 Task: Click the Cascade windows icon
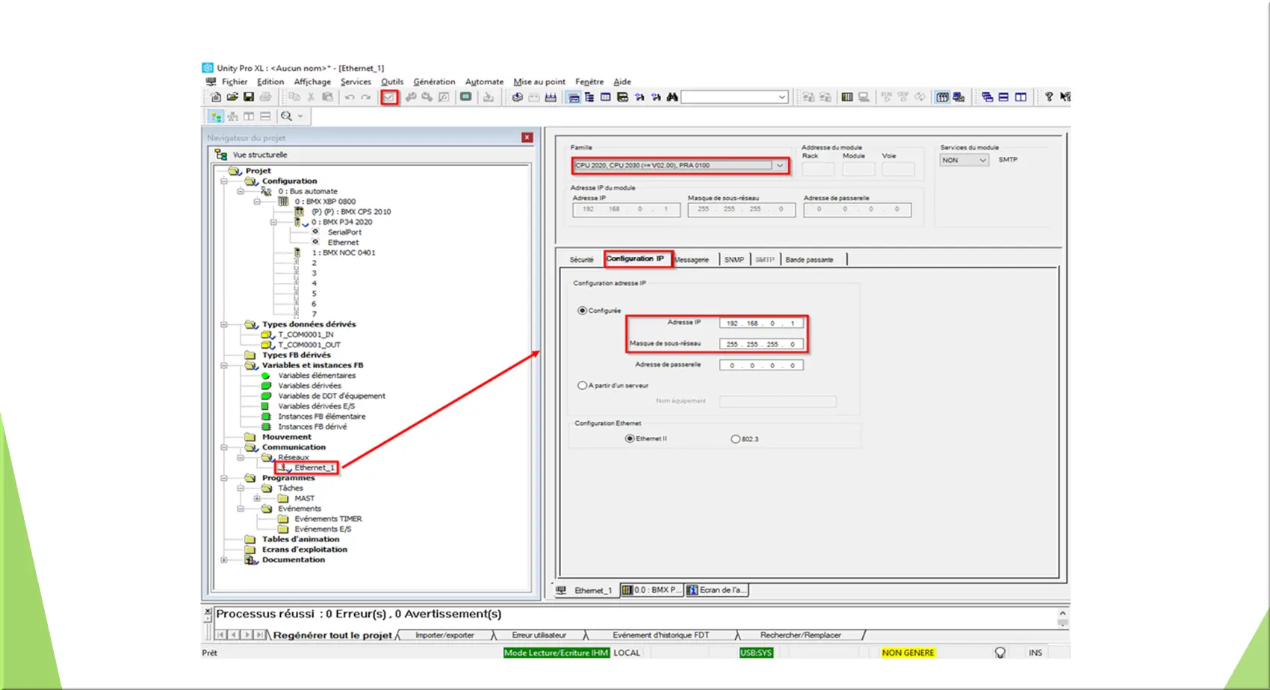(988, 97)
